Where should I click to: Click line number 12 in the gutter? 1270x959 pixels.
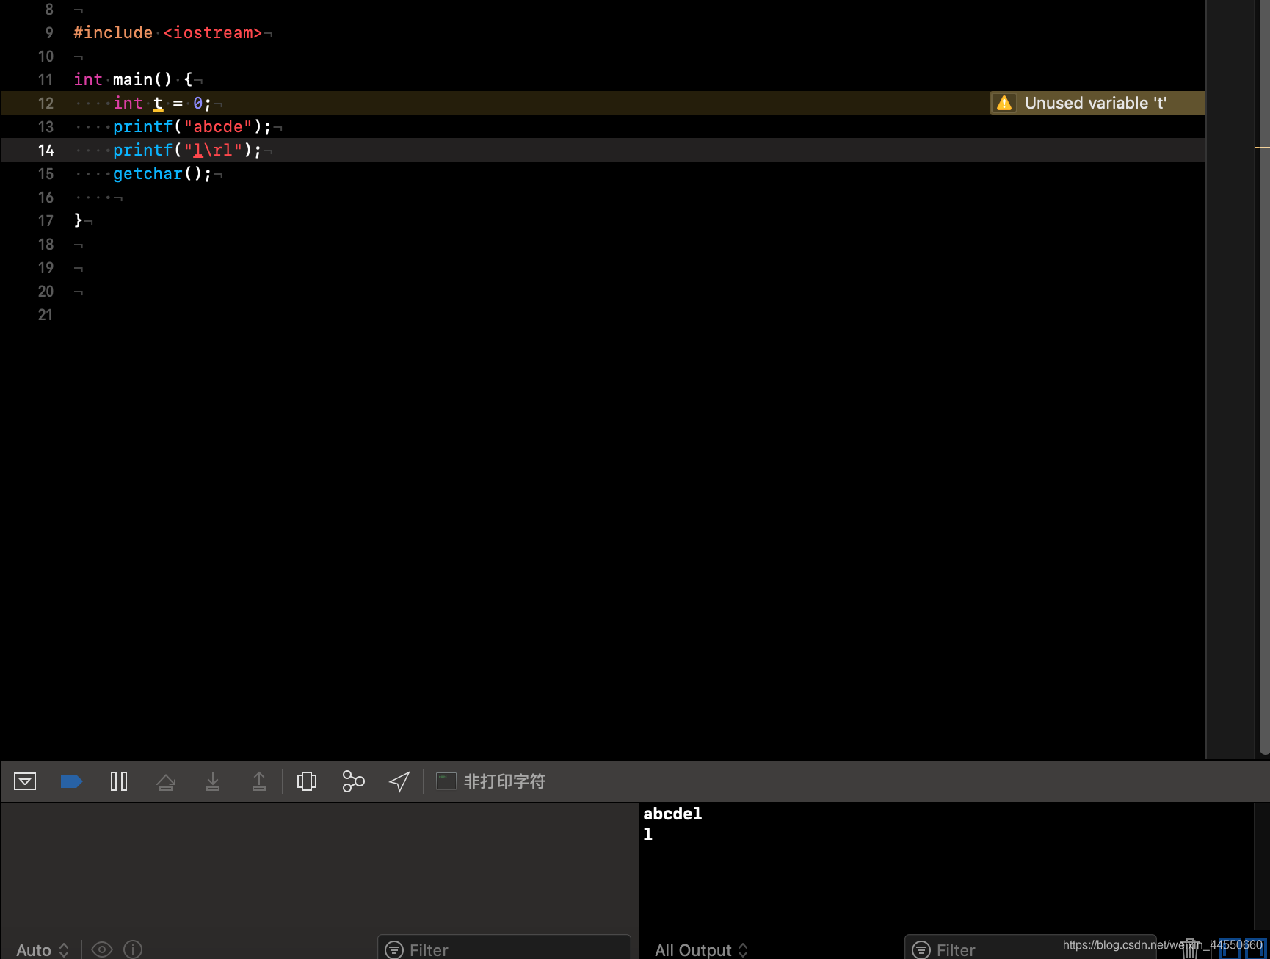(46, 104)
